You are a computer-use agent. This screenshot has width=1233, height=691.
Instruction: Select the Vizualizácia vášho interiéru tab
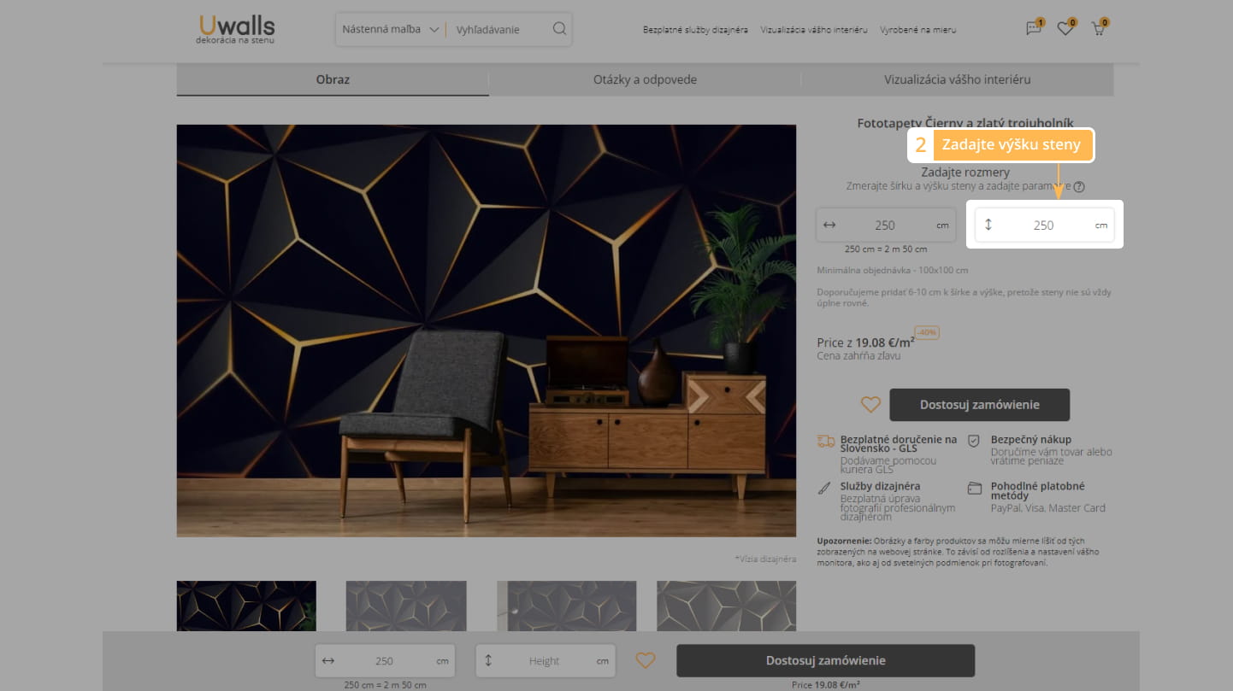pyautogui.click(x=957, y=79)
